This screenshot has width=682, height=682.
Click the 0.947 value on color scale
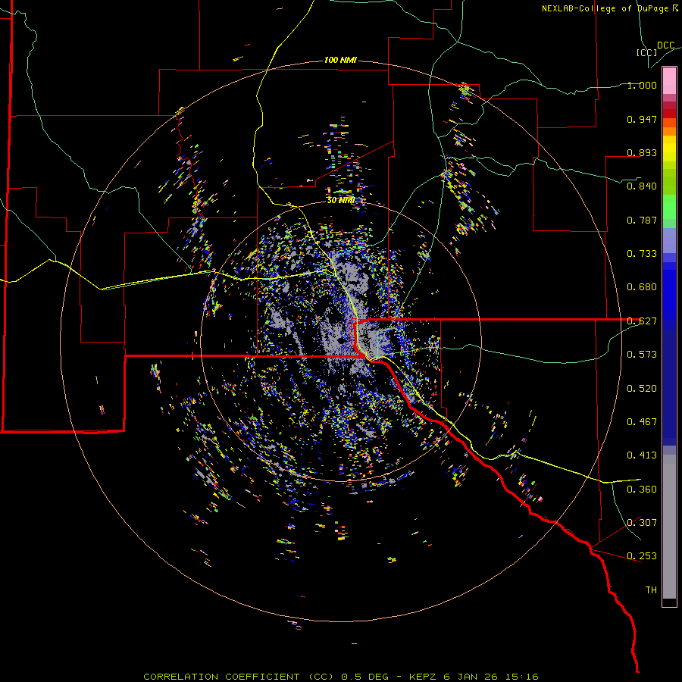point(642,119)
